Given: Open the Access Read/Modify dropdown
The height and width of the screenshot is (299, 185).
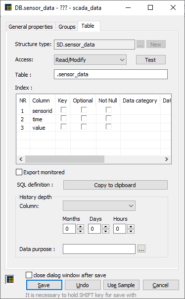Looking at the screenshot, I should point(90,60).
